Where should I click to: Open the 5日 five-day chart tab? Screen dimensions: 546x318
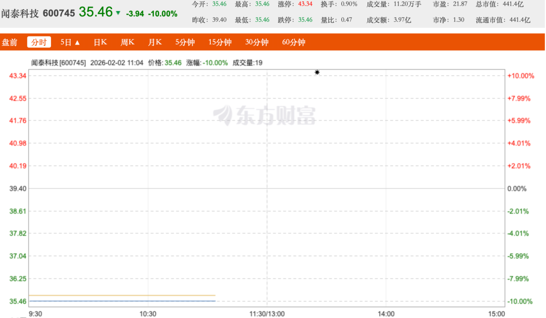point(66,42)
